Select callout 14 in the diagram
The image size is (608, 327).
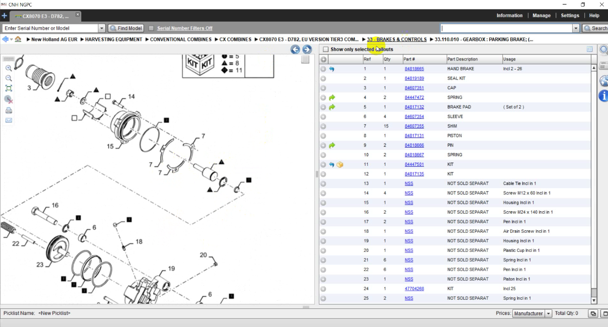(131, 97)
